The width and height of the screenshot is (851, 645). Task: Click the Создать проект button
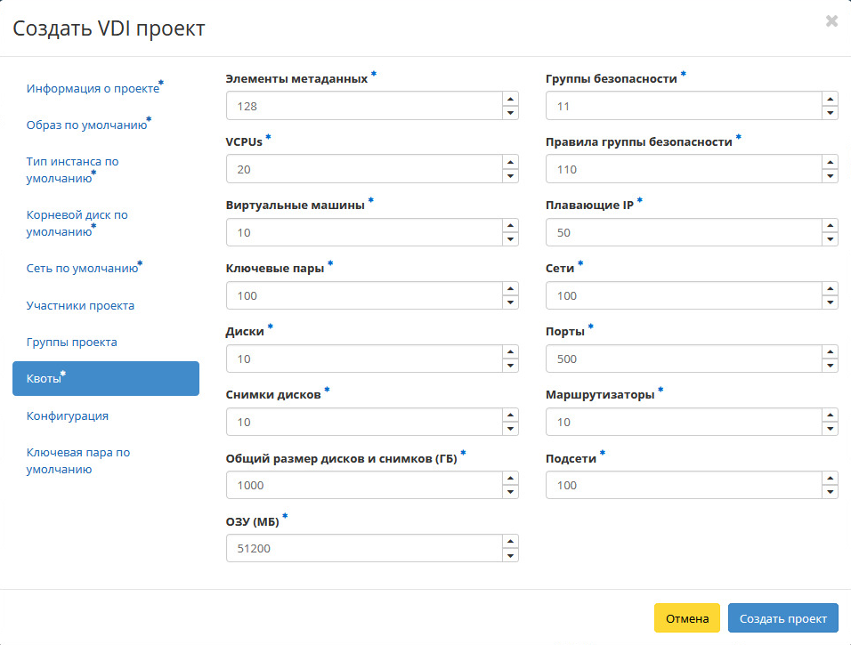782,618
